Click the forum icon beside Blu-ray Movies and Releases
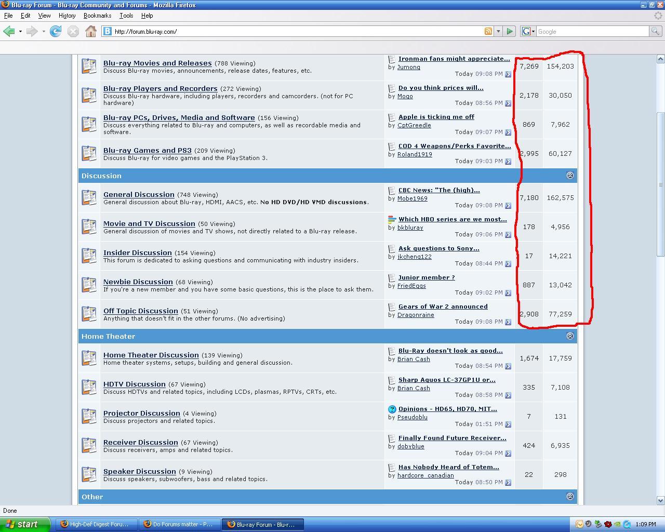Screen dimensions: 665x532 point(89,66)
